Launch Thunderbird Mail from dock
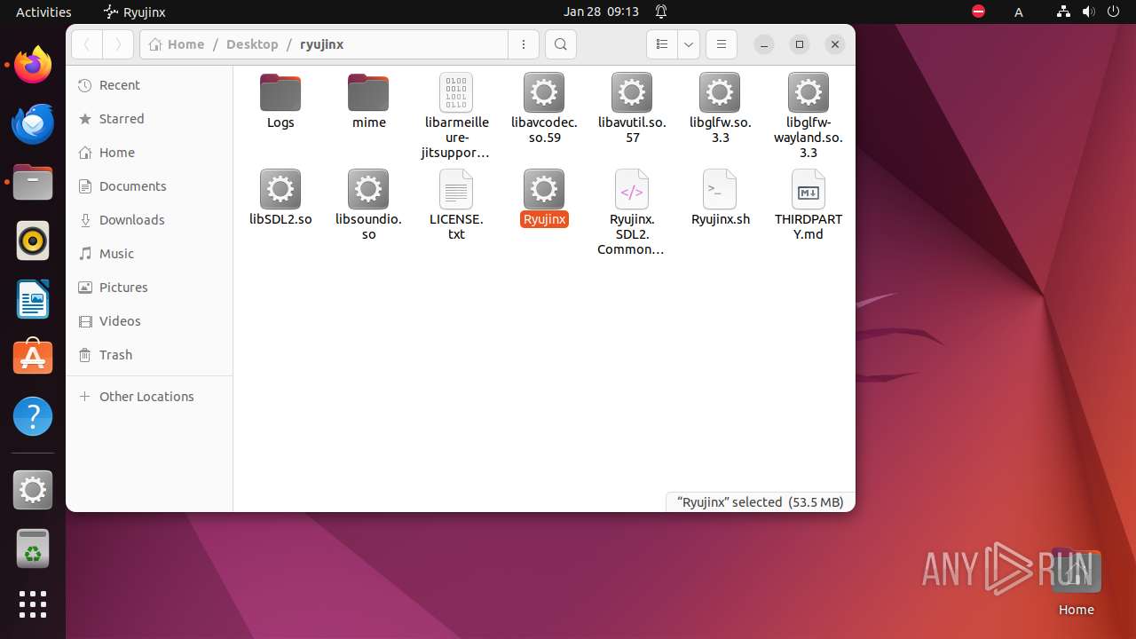This screenshot has height=639, width=1136. [x=33, y=123]
